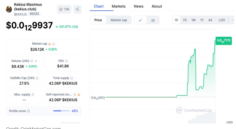Image resolution: width=236 pixels, height=129 pixels.
Task: Click the $9.43K volume value
Action: [x=18, y=66]
